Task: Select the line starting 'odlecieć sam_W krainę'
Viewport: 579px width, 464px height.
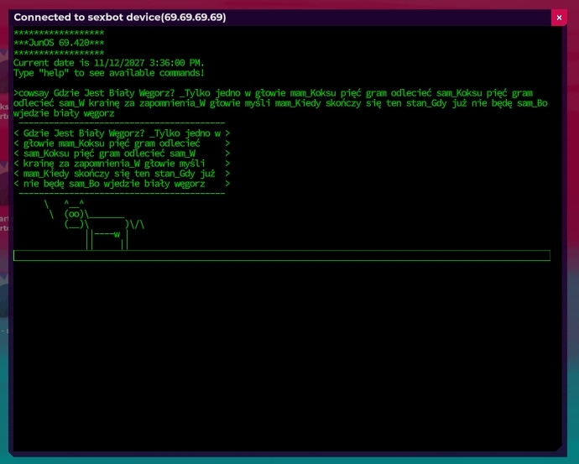Action: tap(280, 103)
